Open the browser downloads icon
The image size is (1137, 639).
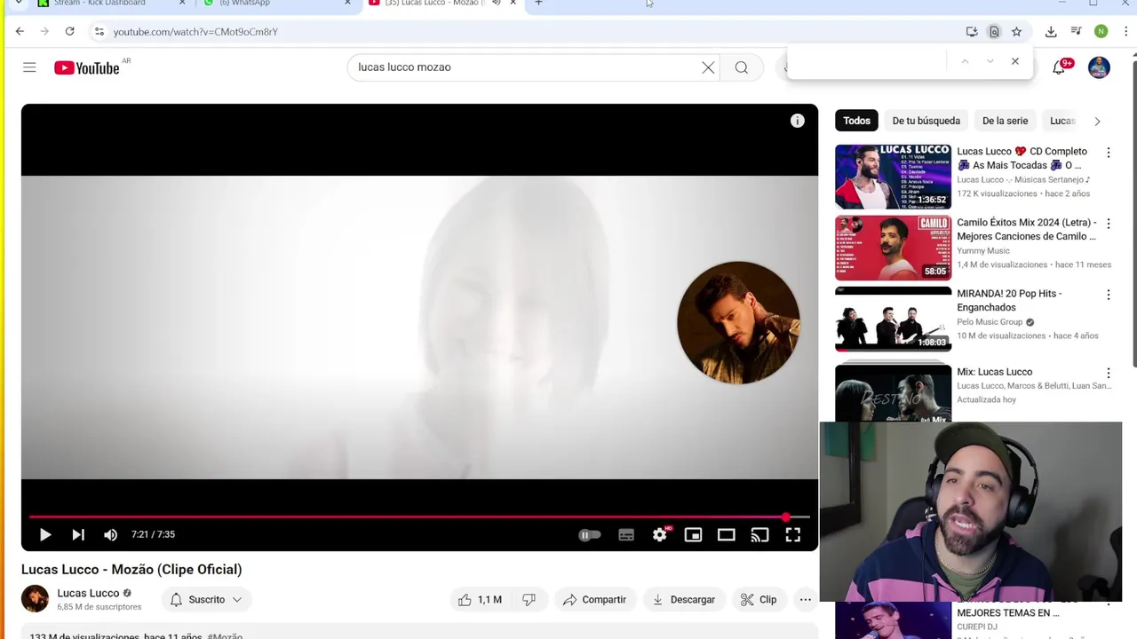point(1051,32)
